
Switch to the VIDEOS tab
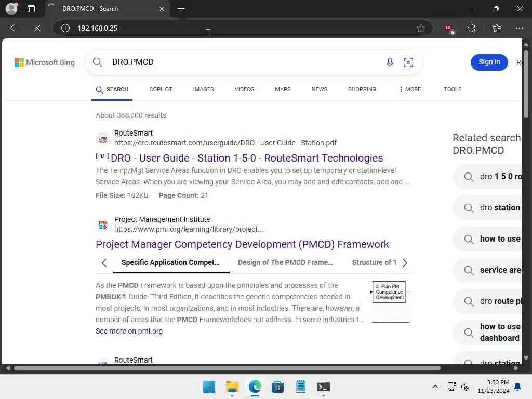[x=244, y=89]
